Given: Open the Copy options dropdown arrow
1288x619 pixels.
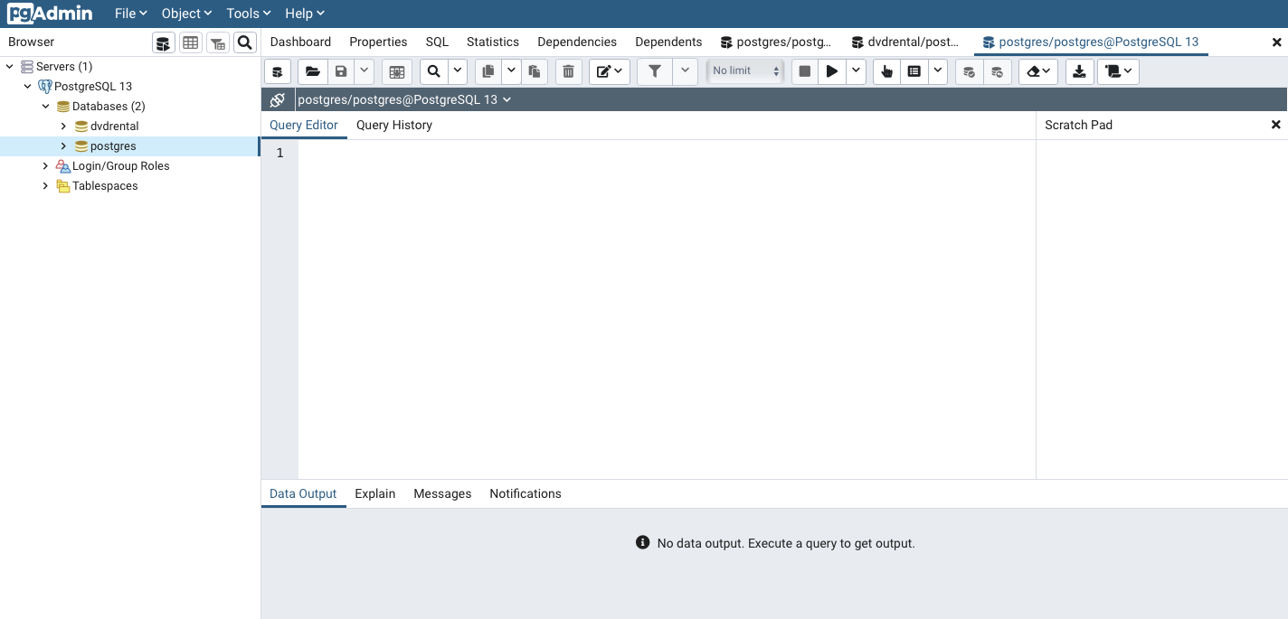Looking at the screenshot, I should pyautogui.click(x=511, y=71).
